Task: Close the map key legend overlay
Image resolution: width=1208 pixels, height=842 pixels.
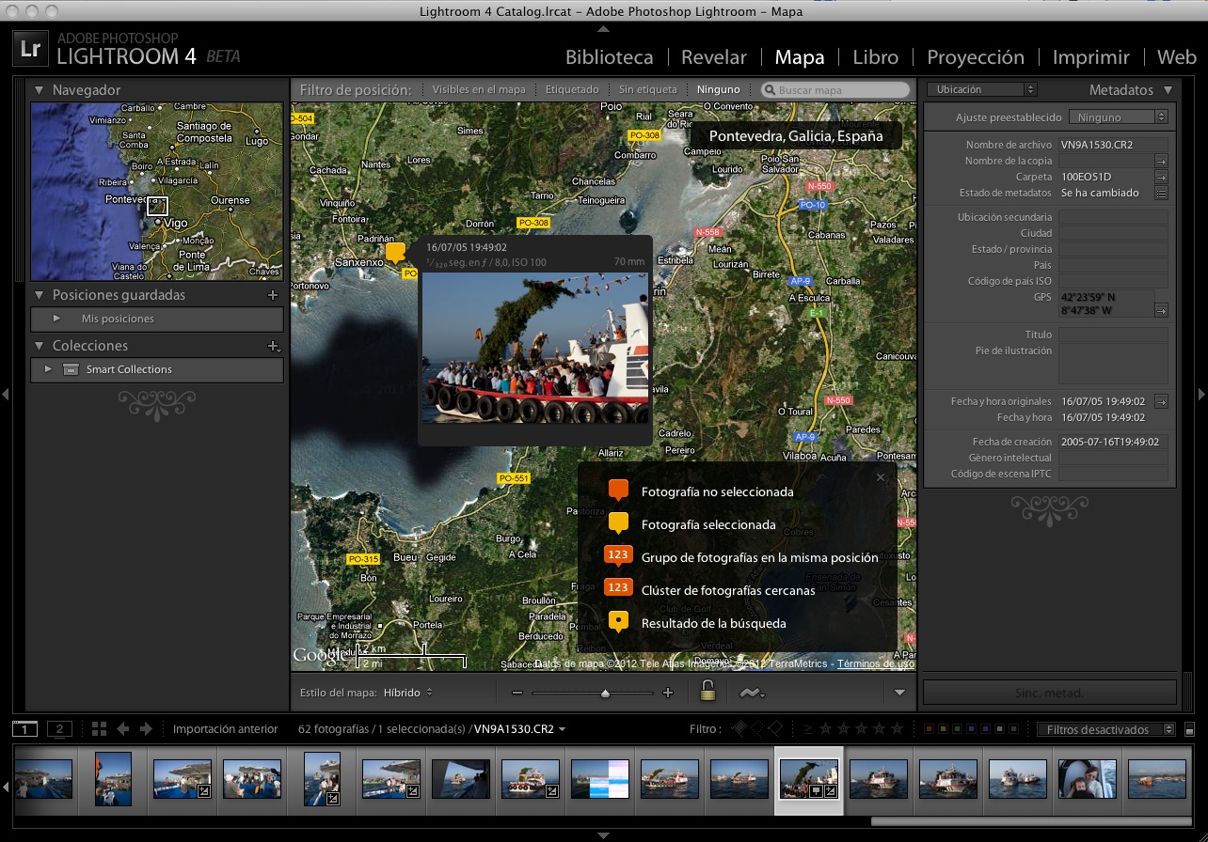Action: coord(881,477)
